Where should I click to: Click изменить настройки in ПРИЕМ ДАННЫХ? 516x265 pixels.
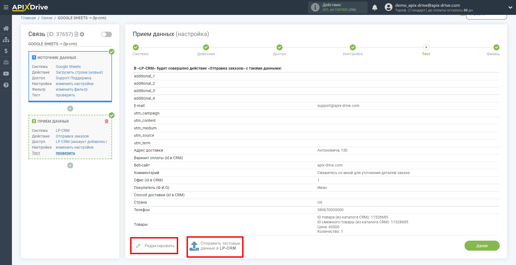(x=75, y=147)
